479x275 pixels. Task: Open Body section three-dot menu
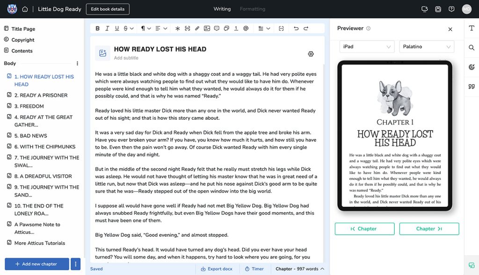(x=77, y=64)
